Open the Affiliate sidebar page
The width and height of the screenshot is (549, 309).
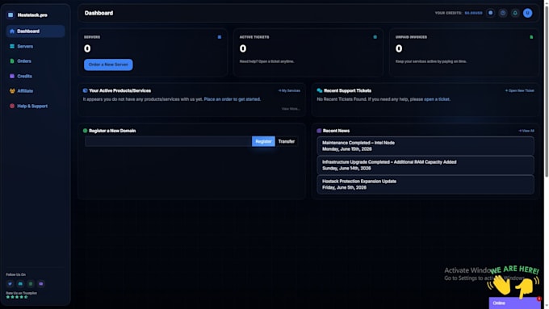click(x=36, y=91)
